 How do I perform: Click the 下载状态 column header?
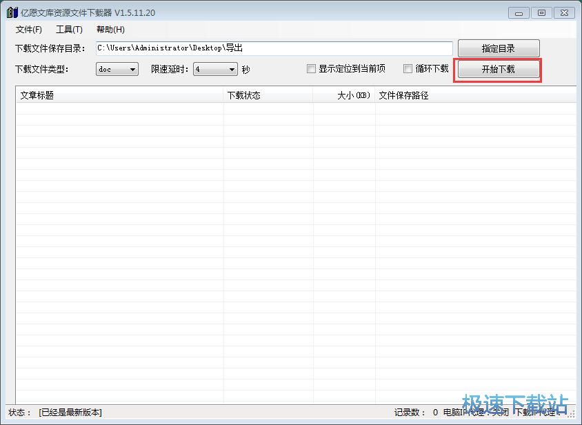click(x=268, y=95)
